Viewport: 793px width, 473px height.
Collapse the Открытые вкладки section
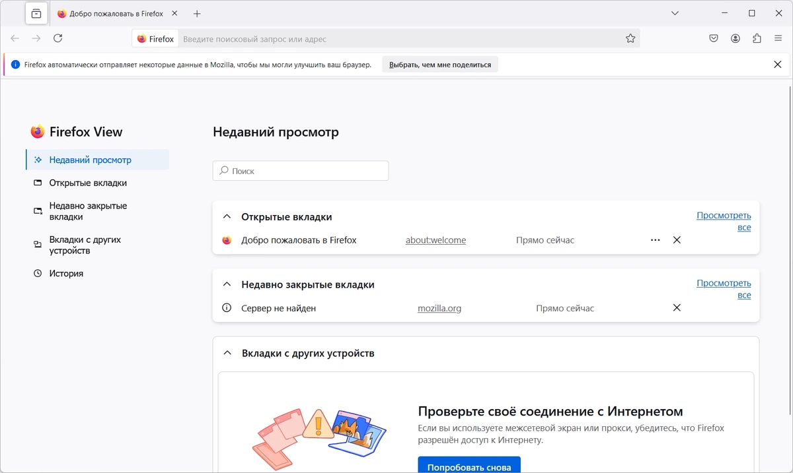[x=227, y=216]
